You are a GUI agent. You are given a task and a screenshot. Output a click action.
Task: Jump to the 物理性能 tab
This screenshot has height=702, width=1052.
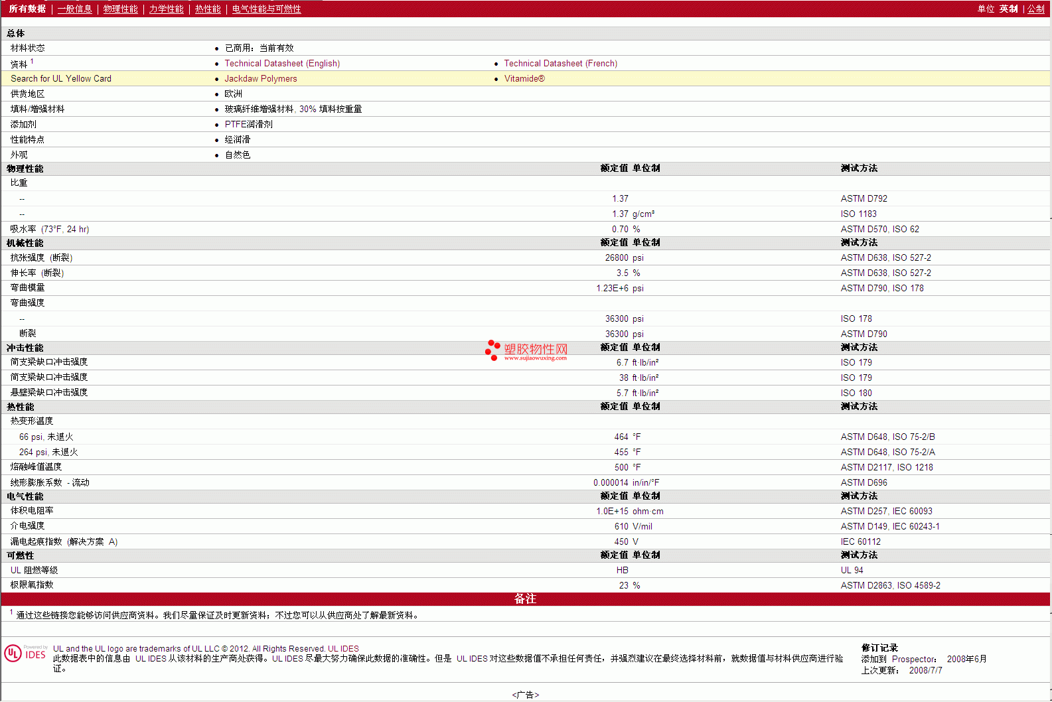(120, 9)
